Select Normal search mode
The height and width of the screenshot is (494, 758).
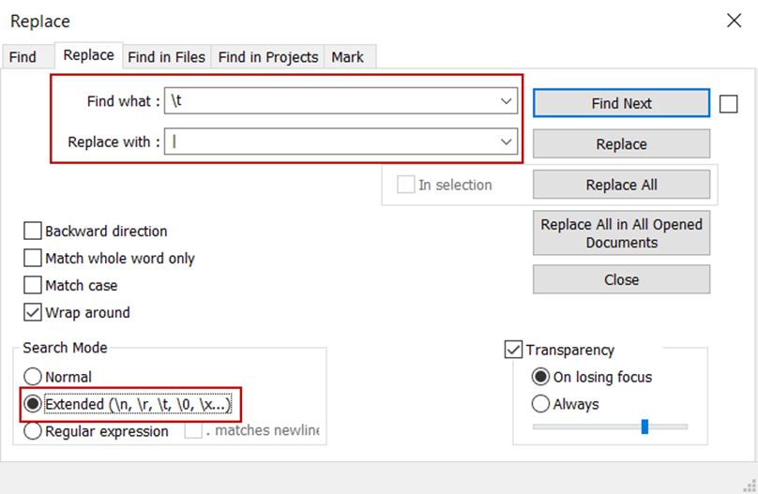pos(34,377)
